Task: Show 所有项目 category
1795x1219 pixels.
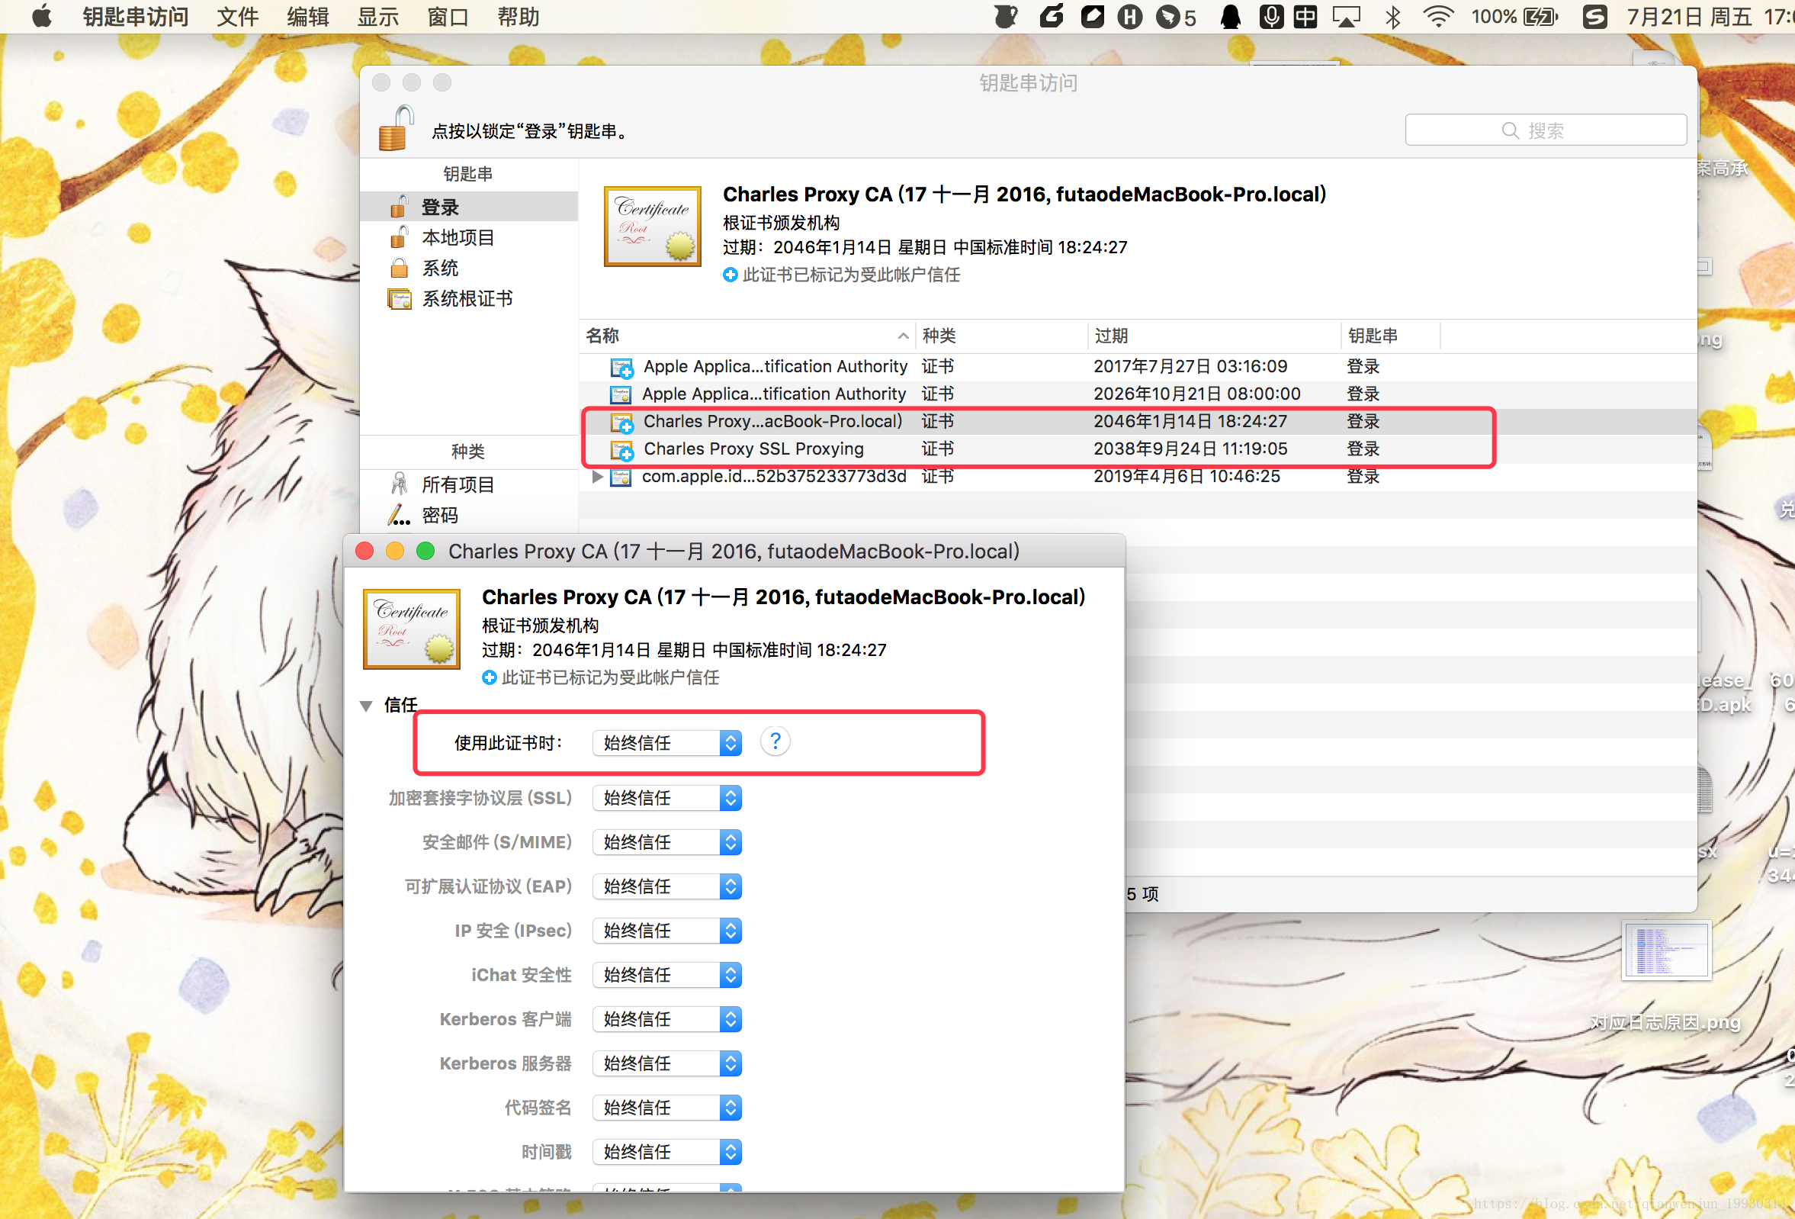Action: (469, 484)
